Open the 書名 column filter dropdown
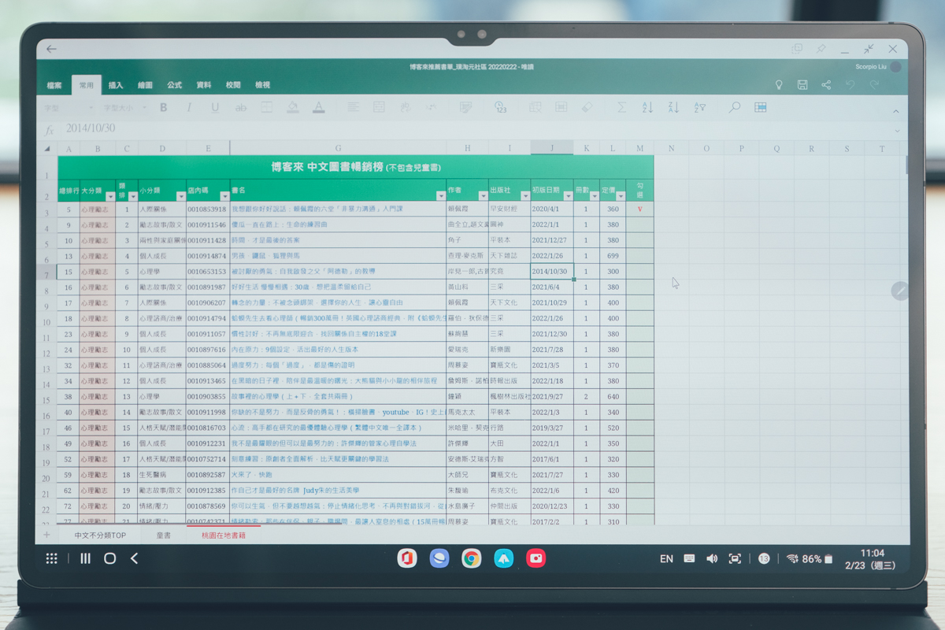 click(x=441, y=196)
